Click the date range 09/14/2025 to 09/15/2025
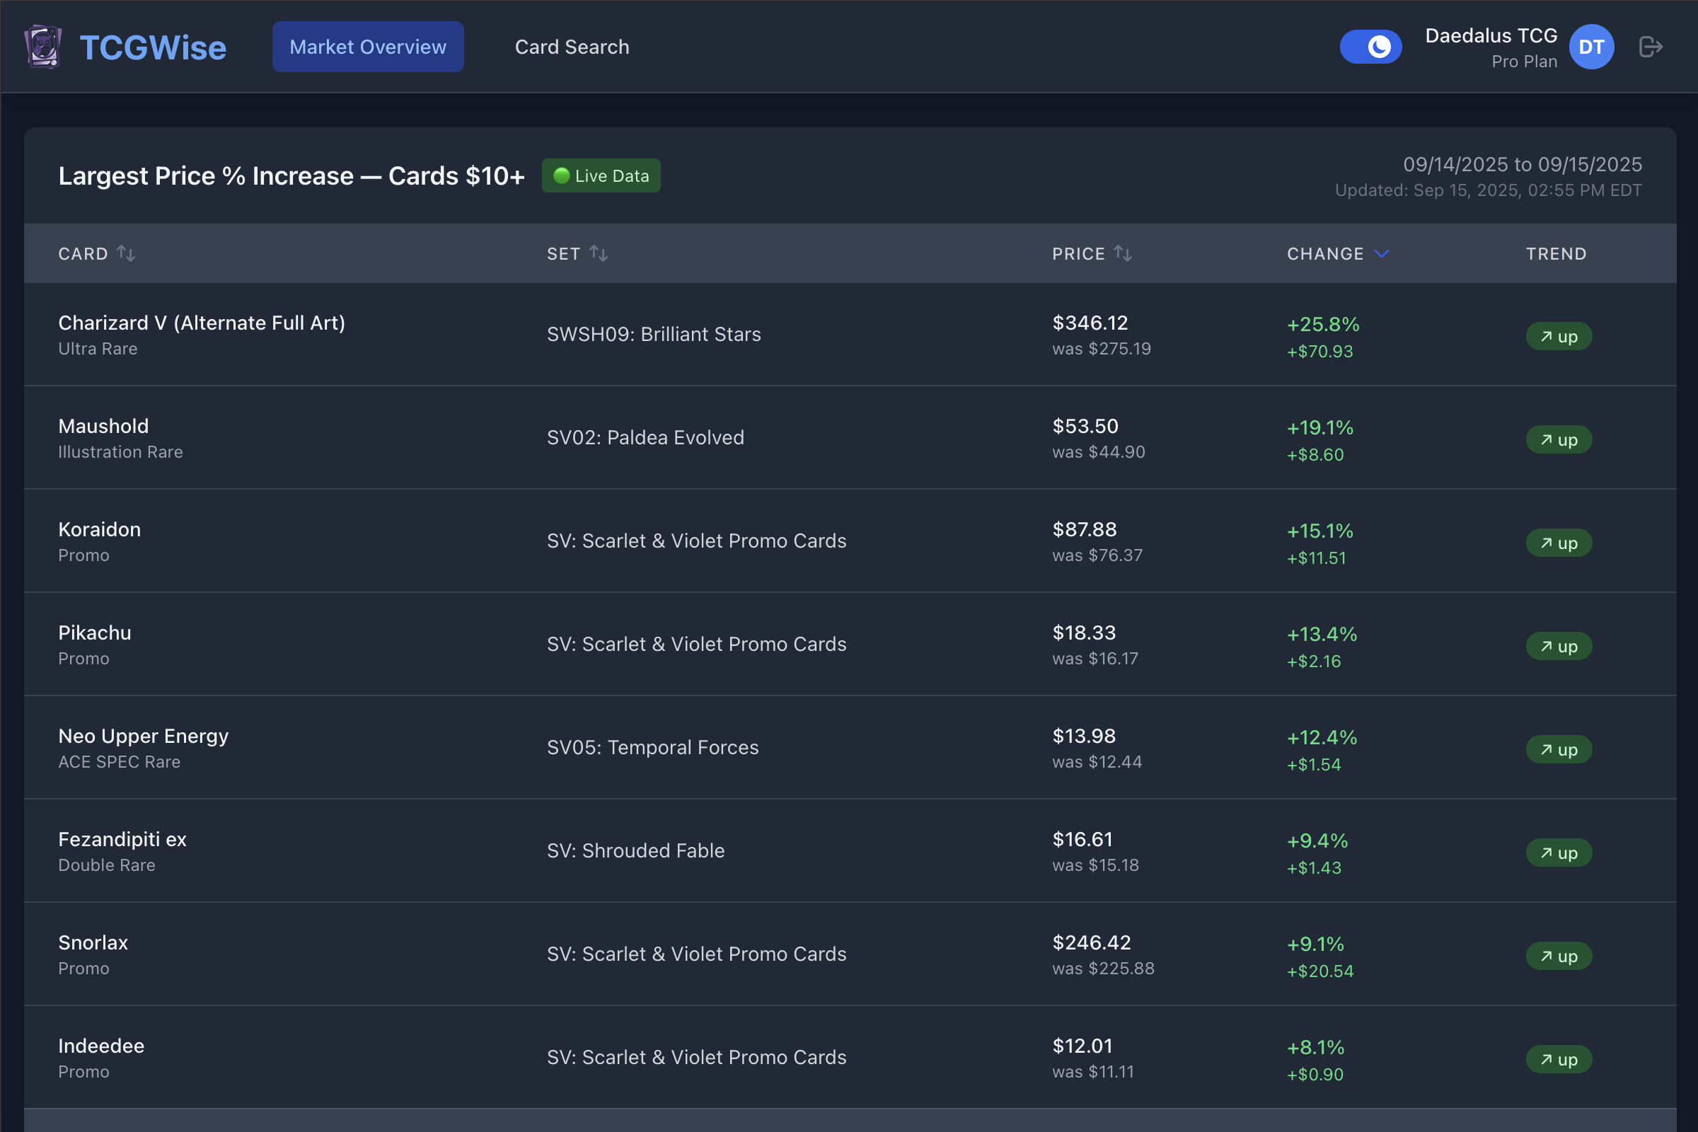This screenshot has height=1132, width=1698. [1522, 164]
